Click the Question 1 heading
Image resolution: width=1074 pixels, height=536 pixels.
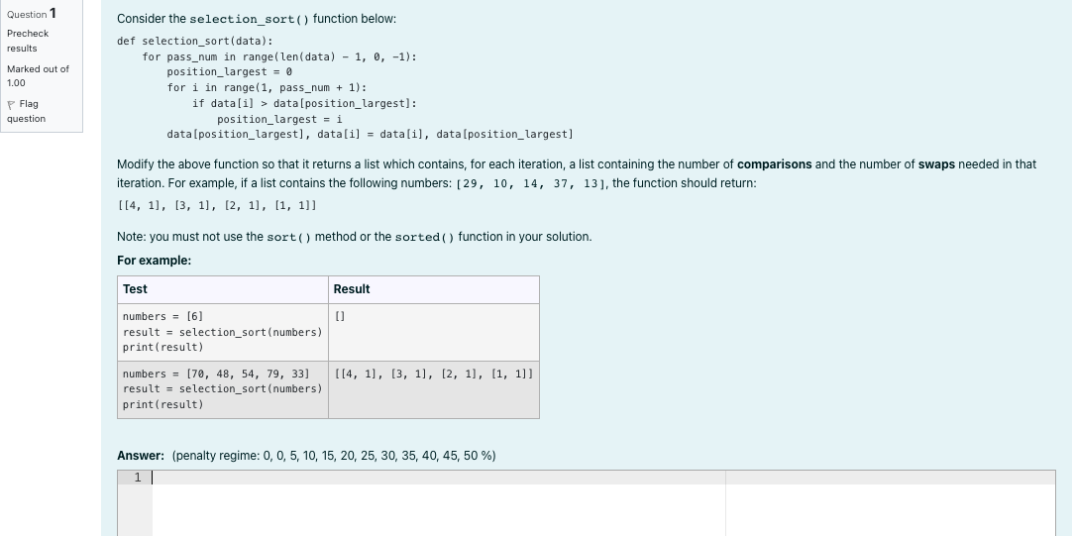[x=32, y=14]
